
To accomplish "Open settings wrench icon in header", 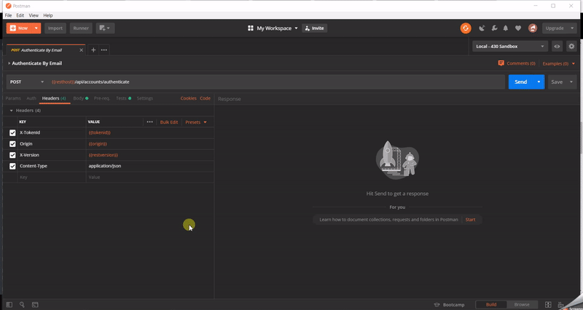I will tap(493, 28).
